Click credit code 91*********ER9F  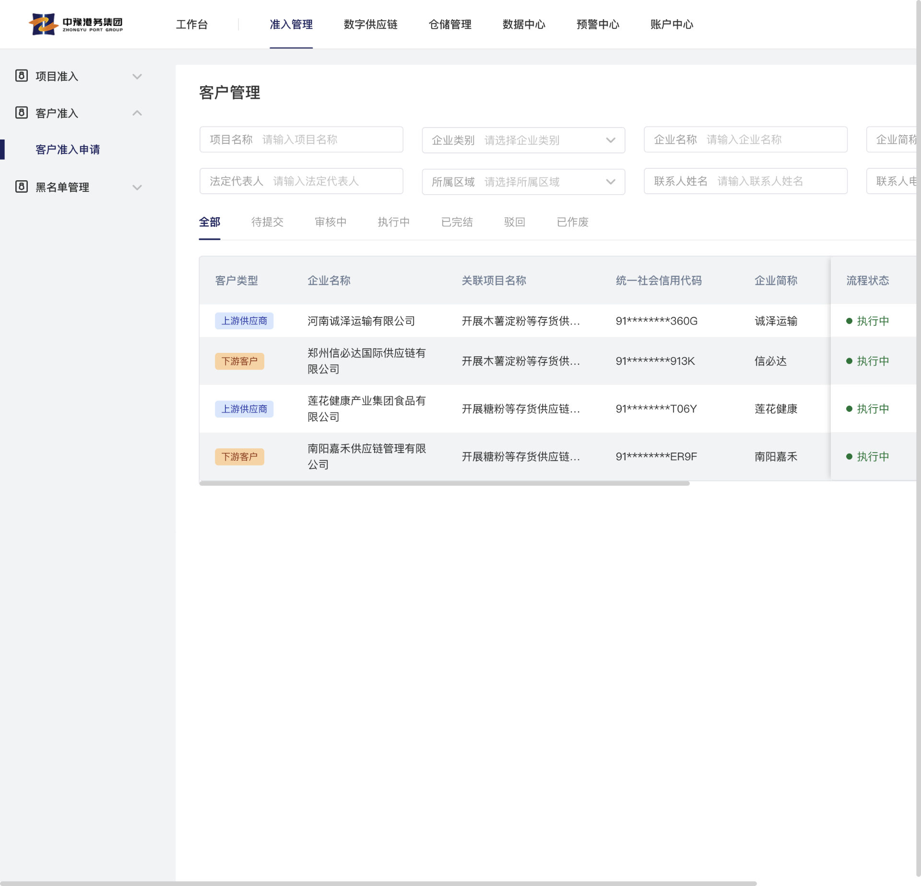click(x=656, y=456)
